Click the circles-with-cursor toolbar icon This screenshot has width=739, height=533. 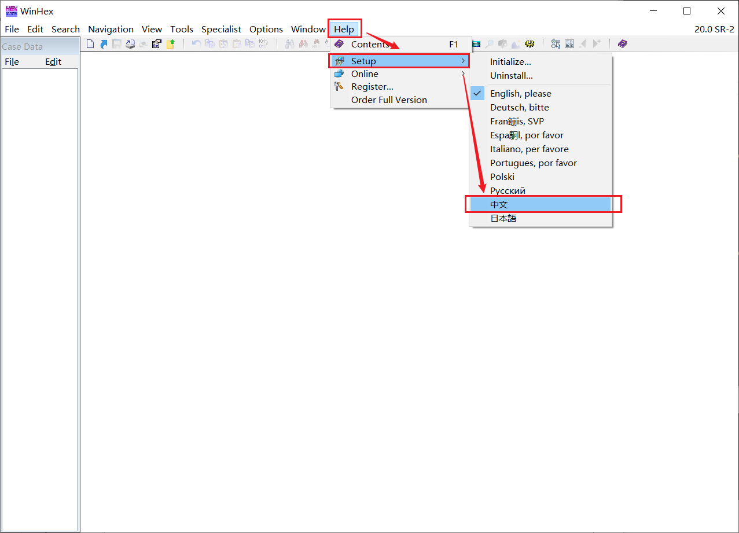coord(556,44)
